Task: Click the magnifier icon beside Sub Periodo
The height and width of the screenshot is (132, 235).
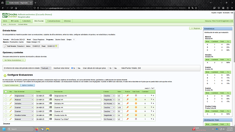Action: click(x=5, y=46)
